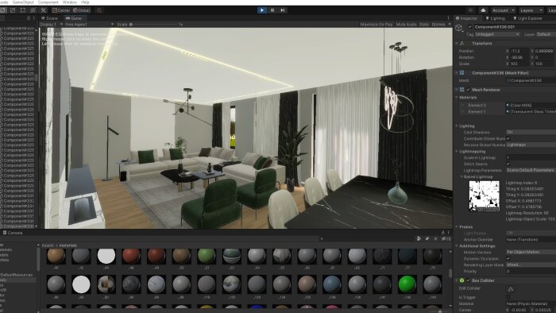Click the Mesh Filter component icon
Viewport: 556px width, 313px height.
(462, 72)
